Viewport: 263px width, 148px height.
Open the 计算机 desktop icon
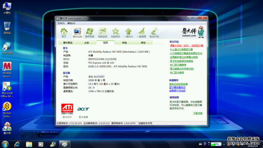click(7, 8)
